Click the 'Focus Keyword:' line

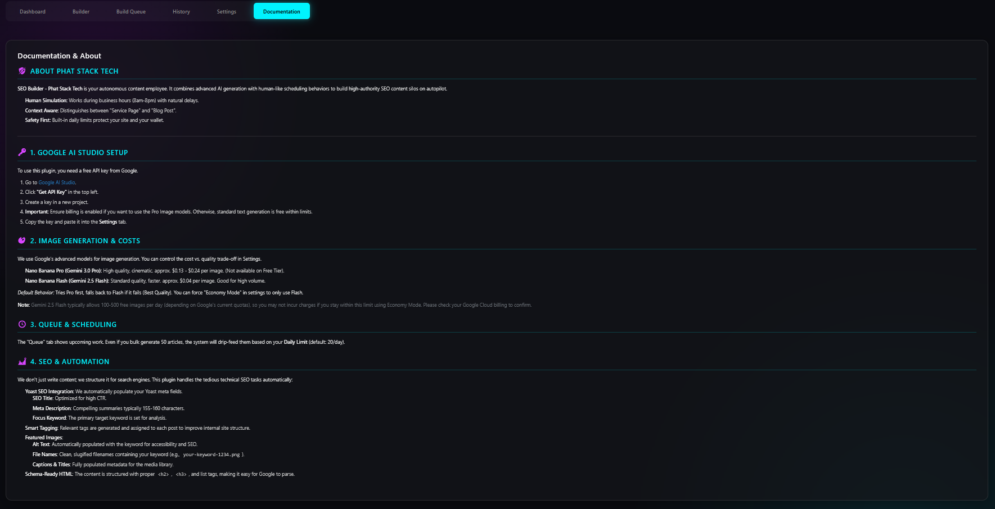tap(100, 418)
